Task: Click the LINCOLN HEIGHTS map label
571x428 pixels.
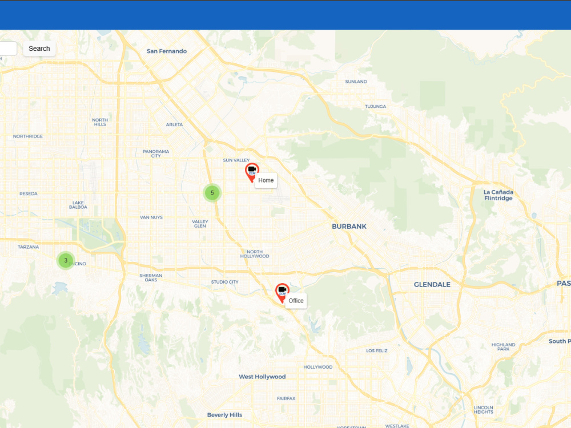Action: point(484,410)
